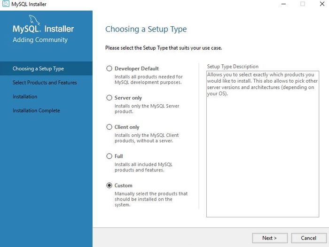Click the Choosing a Setup Type heading
The height and width of the screenshot is (247, 329).
(x=146, y=29)
